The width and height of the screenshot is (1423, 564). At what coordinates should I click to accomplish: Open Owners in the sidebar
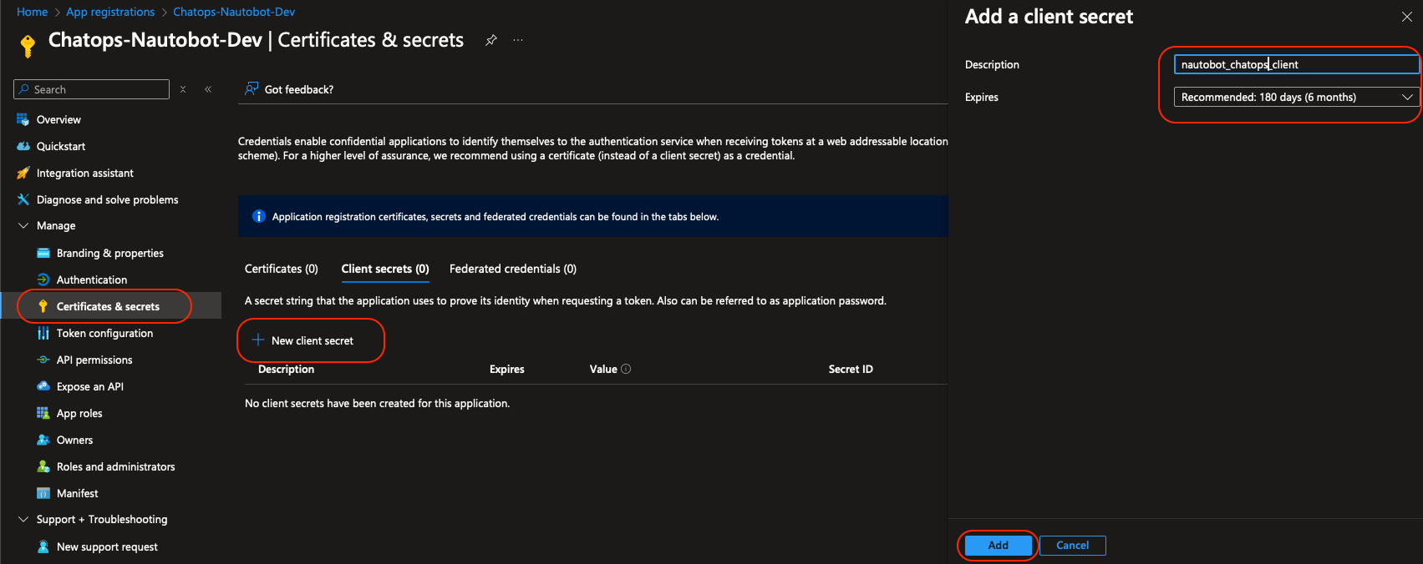pyautogui.click(x=74, y=440)
